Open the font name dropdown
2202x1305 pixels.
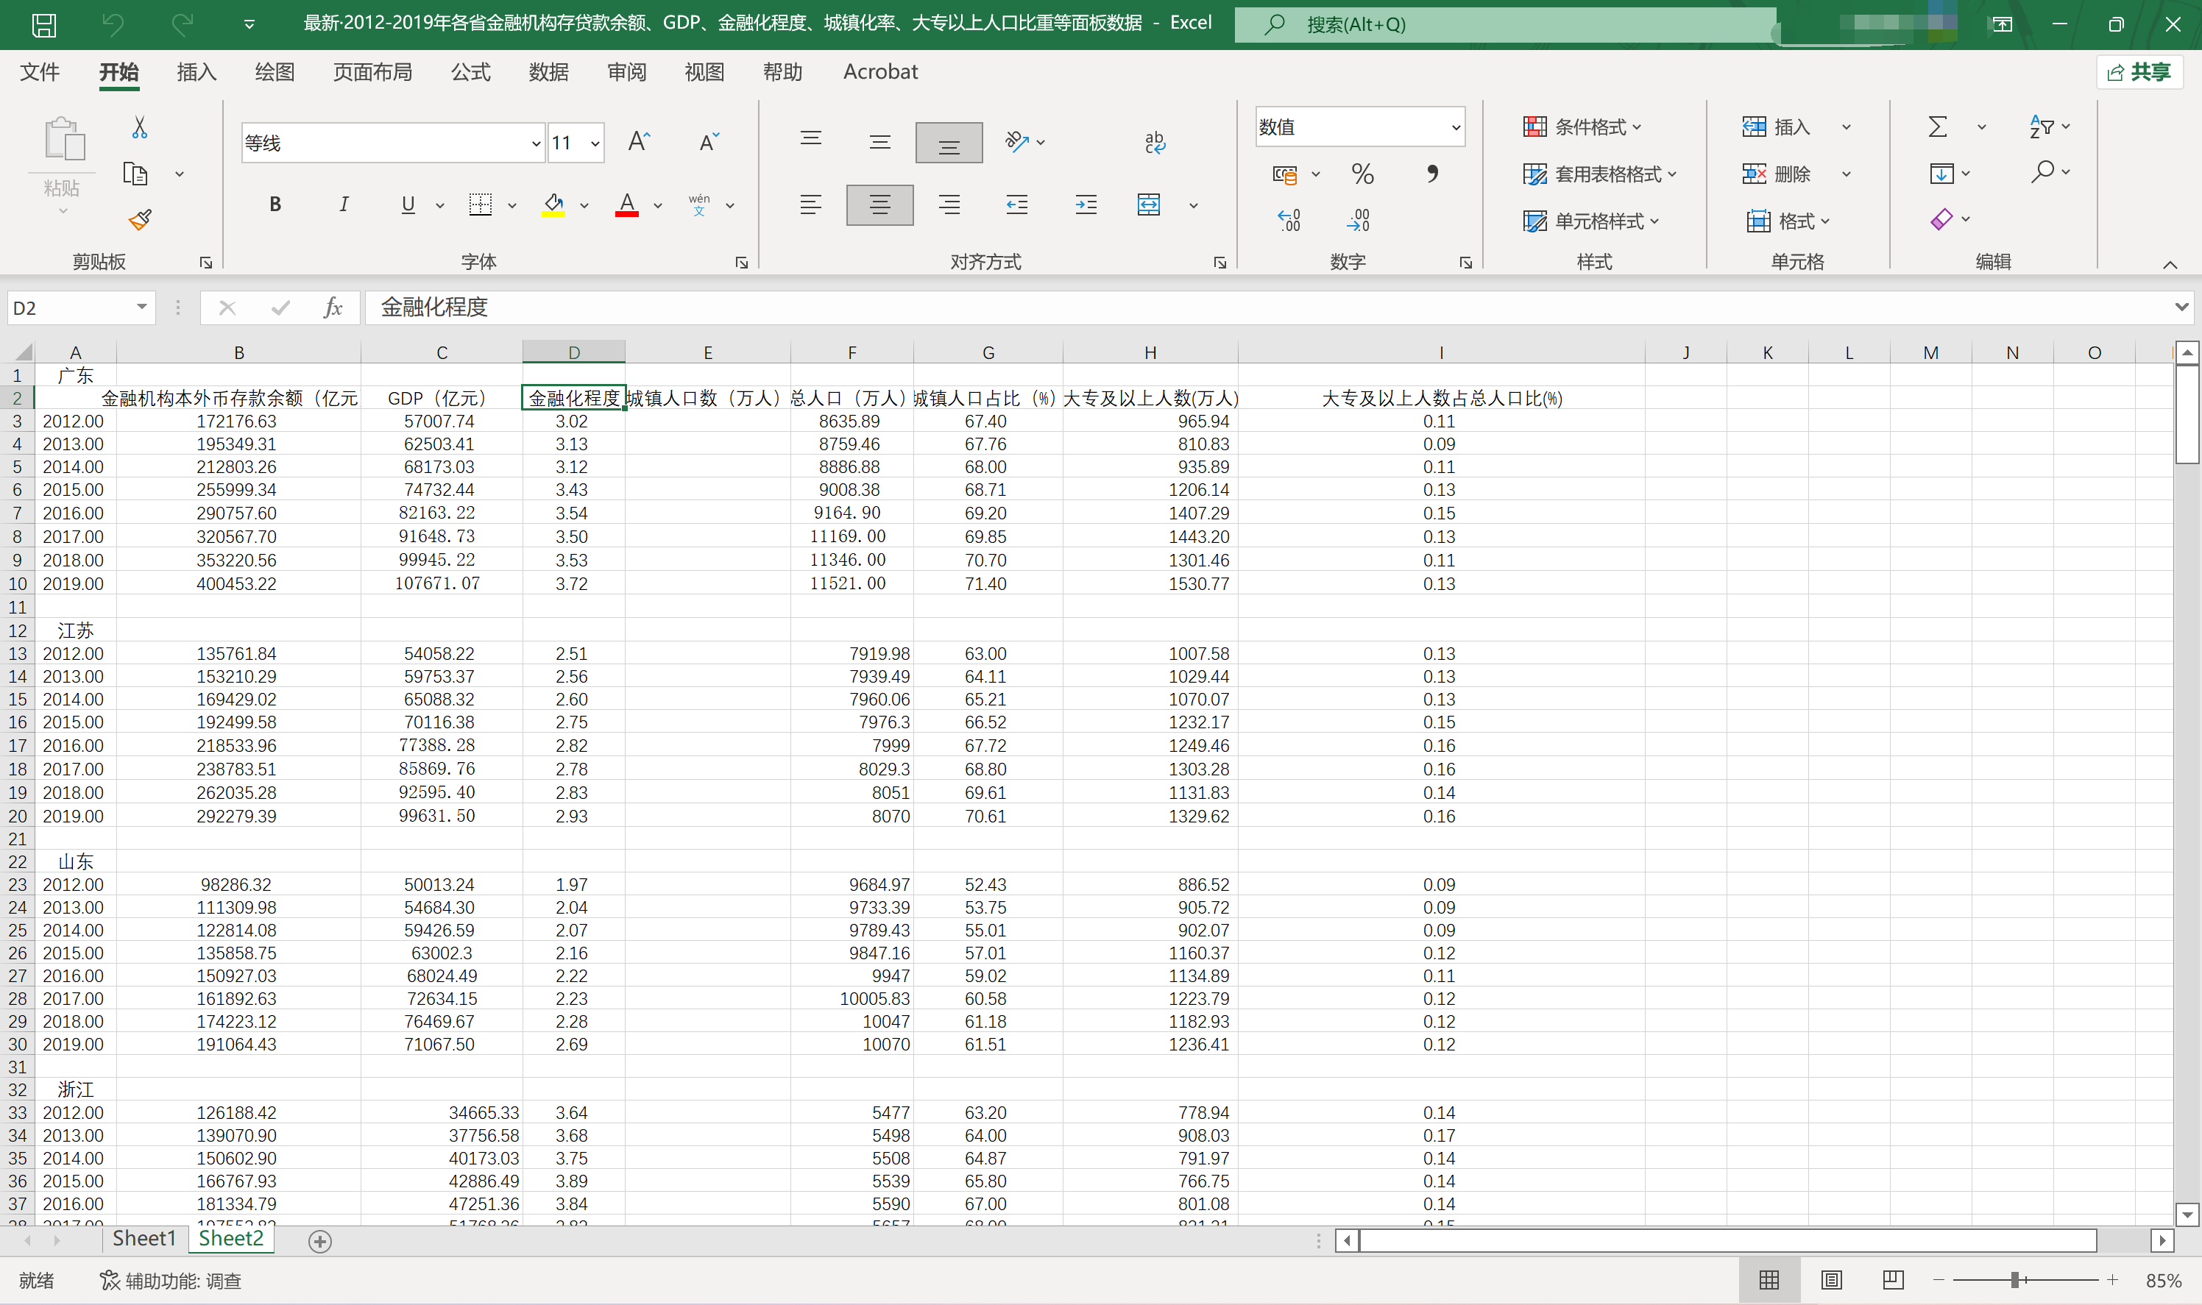coord(536,143)
